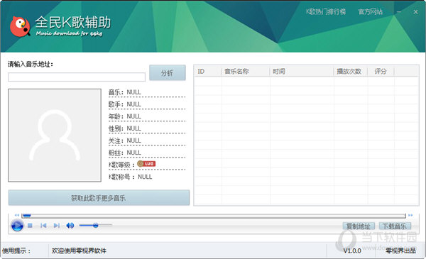426x259 pixels.
Task: Click the fast-forward double-arrow on the progress bar
Action: [x=410, y=215]
